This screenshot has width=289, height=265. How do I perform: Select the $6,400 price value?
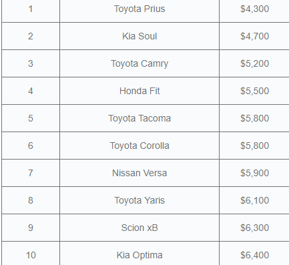point(254,255)
